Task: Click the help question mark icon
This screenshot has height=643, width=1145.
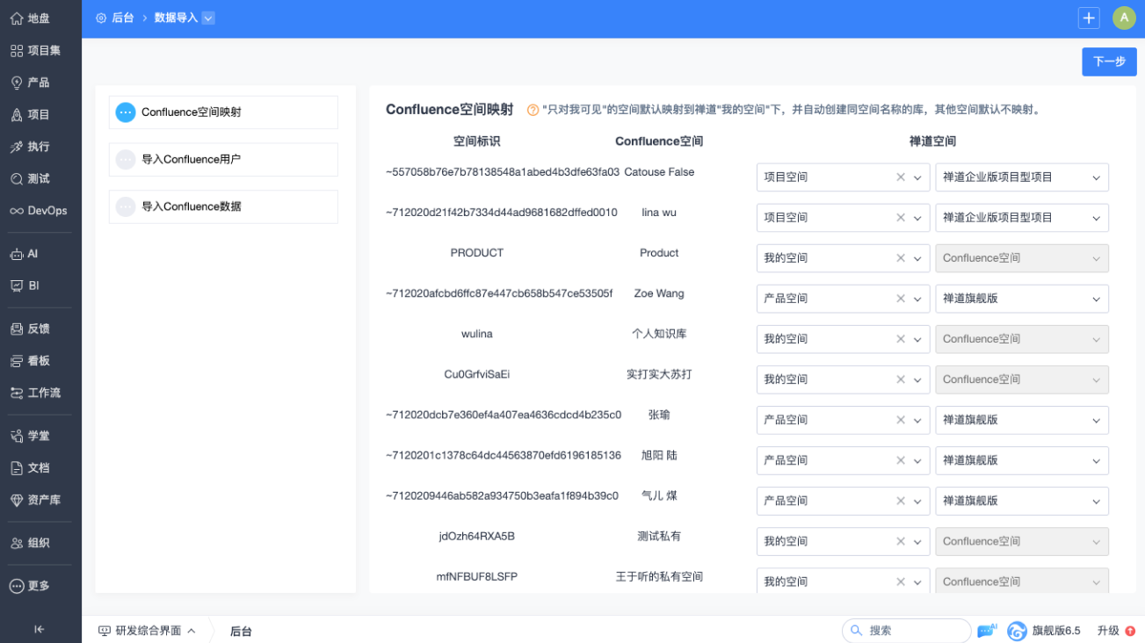Action: [x=533, y=111]
